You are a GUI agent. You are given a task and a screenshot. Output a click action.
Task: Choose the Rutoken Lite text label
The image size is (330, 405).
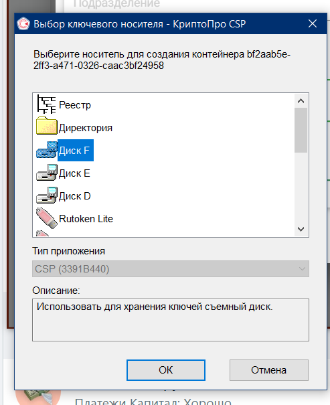(x=86, y=219)
